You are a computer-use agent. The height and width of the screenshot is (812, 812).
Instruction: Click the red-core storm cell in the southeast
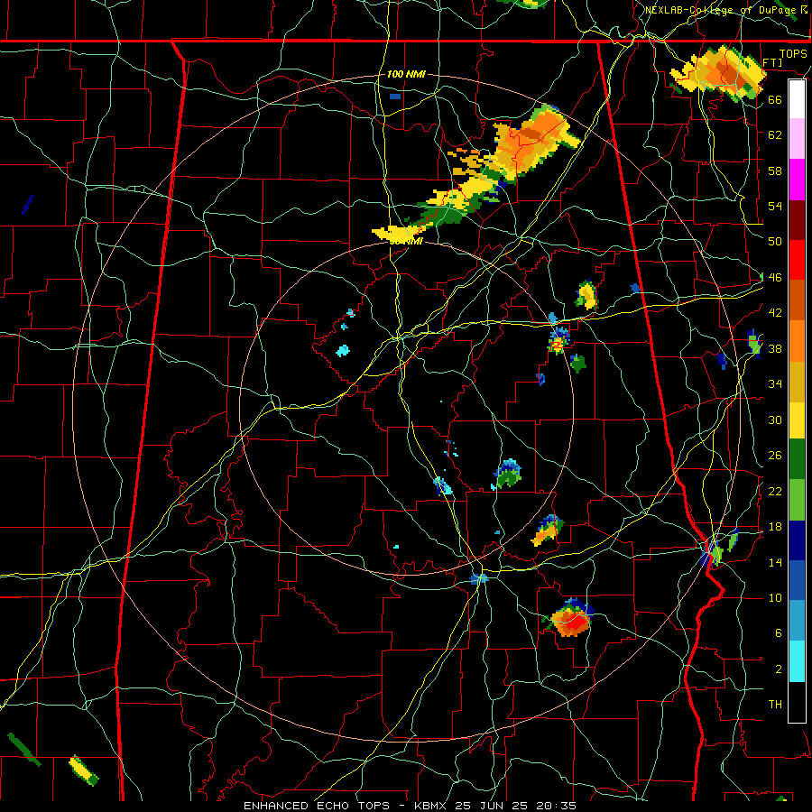coord(571,619)
